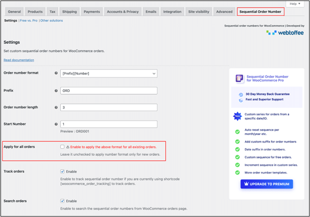Click the Apply for all orders label
The image size is (310, 217).
click(19, 146)
